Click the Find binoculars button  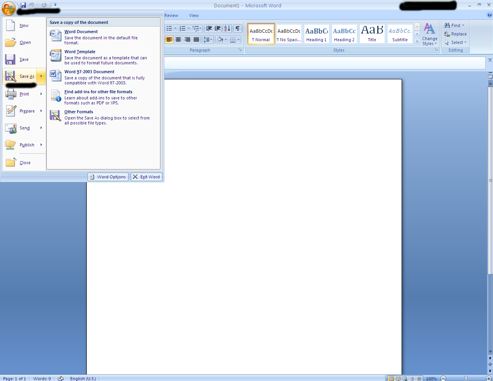pos(454,25)
